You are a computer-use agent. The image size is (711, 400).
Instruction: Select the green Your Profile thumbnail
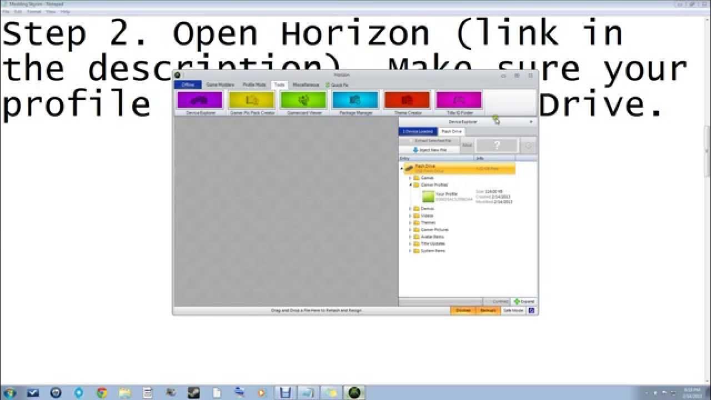pos(428,196)
